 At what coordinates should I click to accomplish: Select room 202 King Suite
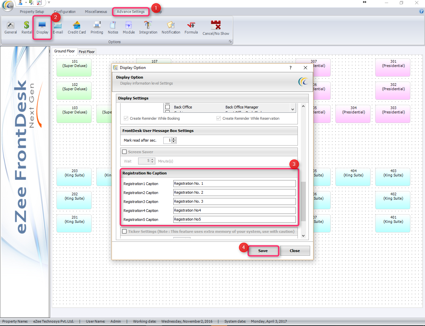74,200
